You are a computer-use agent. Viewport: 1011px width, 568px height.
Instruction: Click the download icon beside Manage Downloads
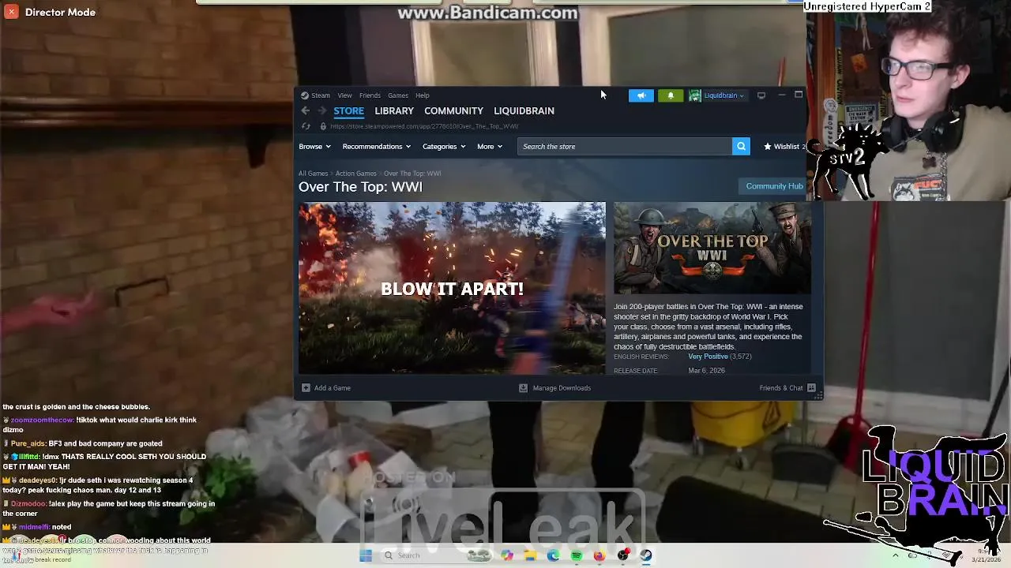523,388
